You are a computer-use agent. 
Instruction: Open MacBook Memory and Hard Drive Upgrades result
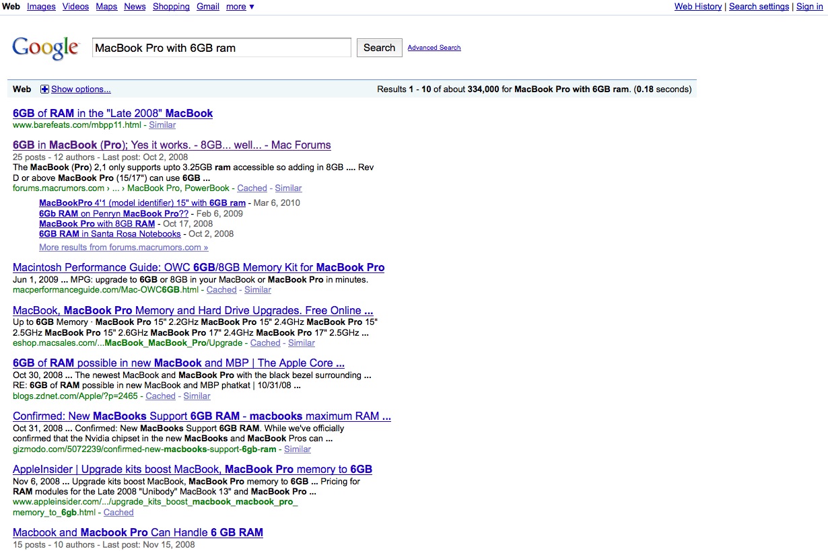(x=193, y=311)
